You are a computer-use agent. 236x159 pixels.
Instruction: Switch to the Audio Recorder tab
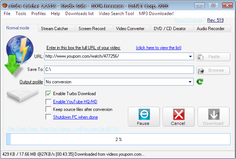tap(212, 29)
